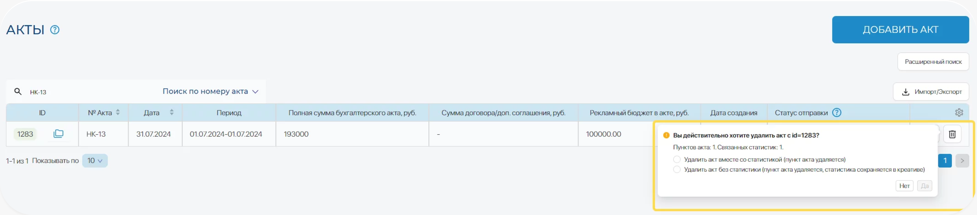Click the search magnifier icon

18,91
